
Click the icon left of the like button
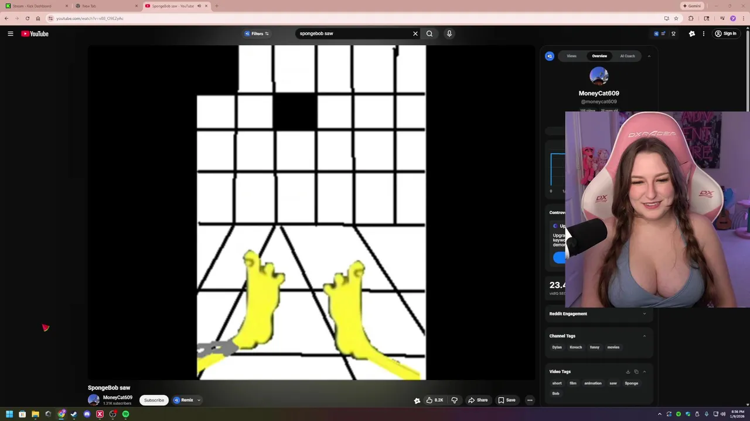click(417, 401)
